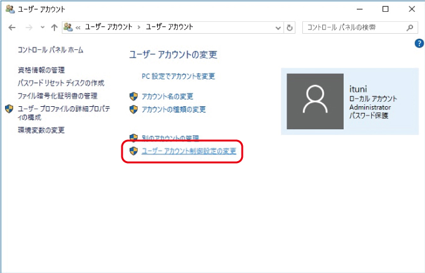Open ユーザー アカウント制御設定の変更 link
The height and width of the screenshot is (273, 425).
pyautogui.click(x=189, y=151)
